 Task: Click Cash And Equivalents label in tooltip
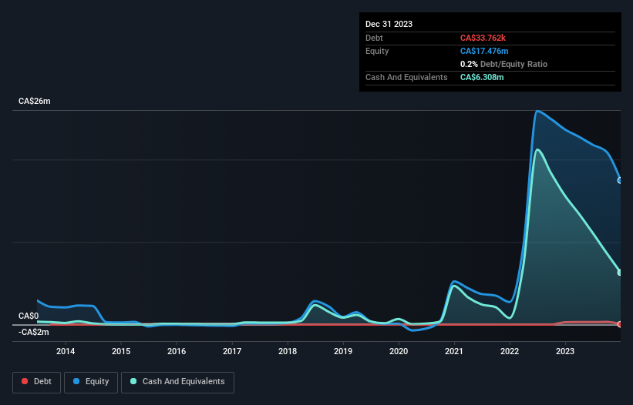(406, 77)
